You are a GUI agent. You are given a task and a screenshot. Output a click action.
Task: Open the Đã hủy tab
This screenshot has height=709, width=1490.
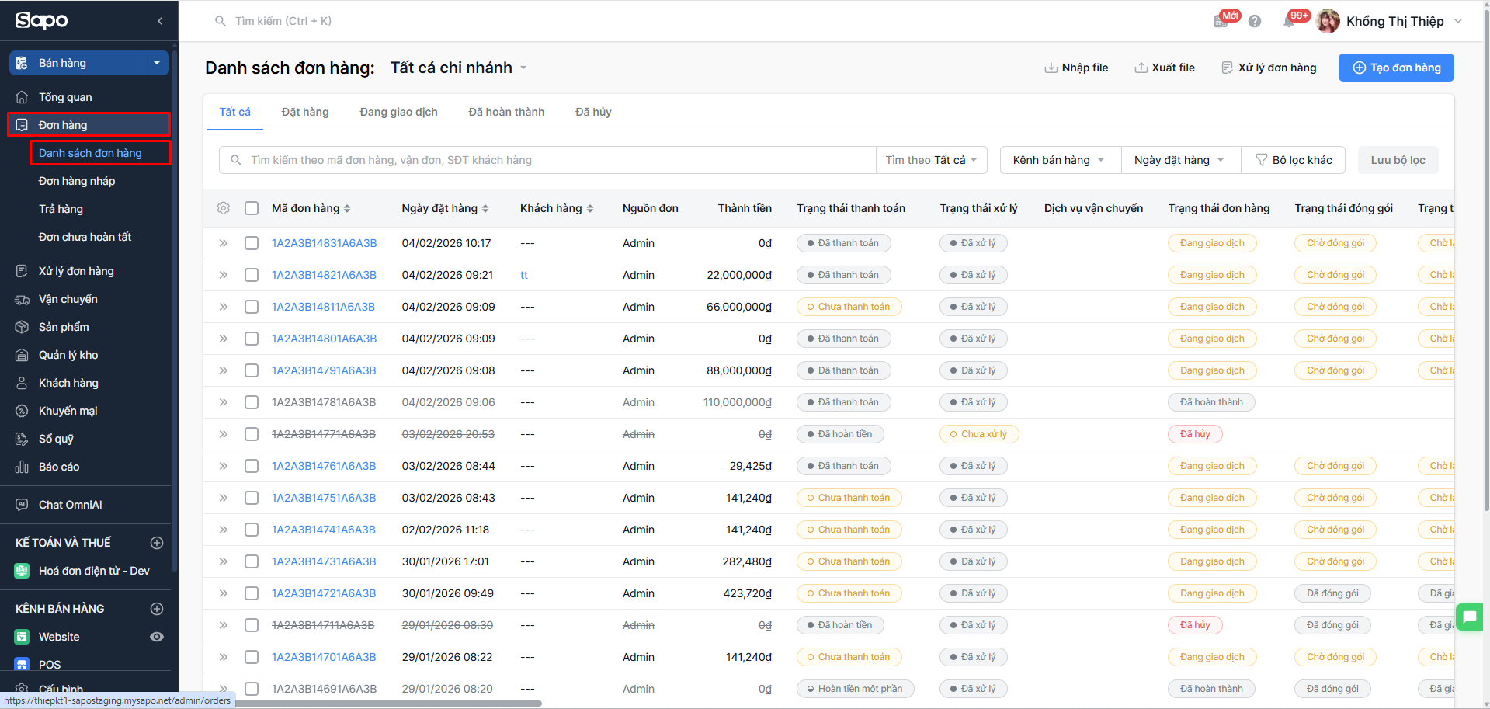tap(593, 112)
